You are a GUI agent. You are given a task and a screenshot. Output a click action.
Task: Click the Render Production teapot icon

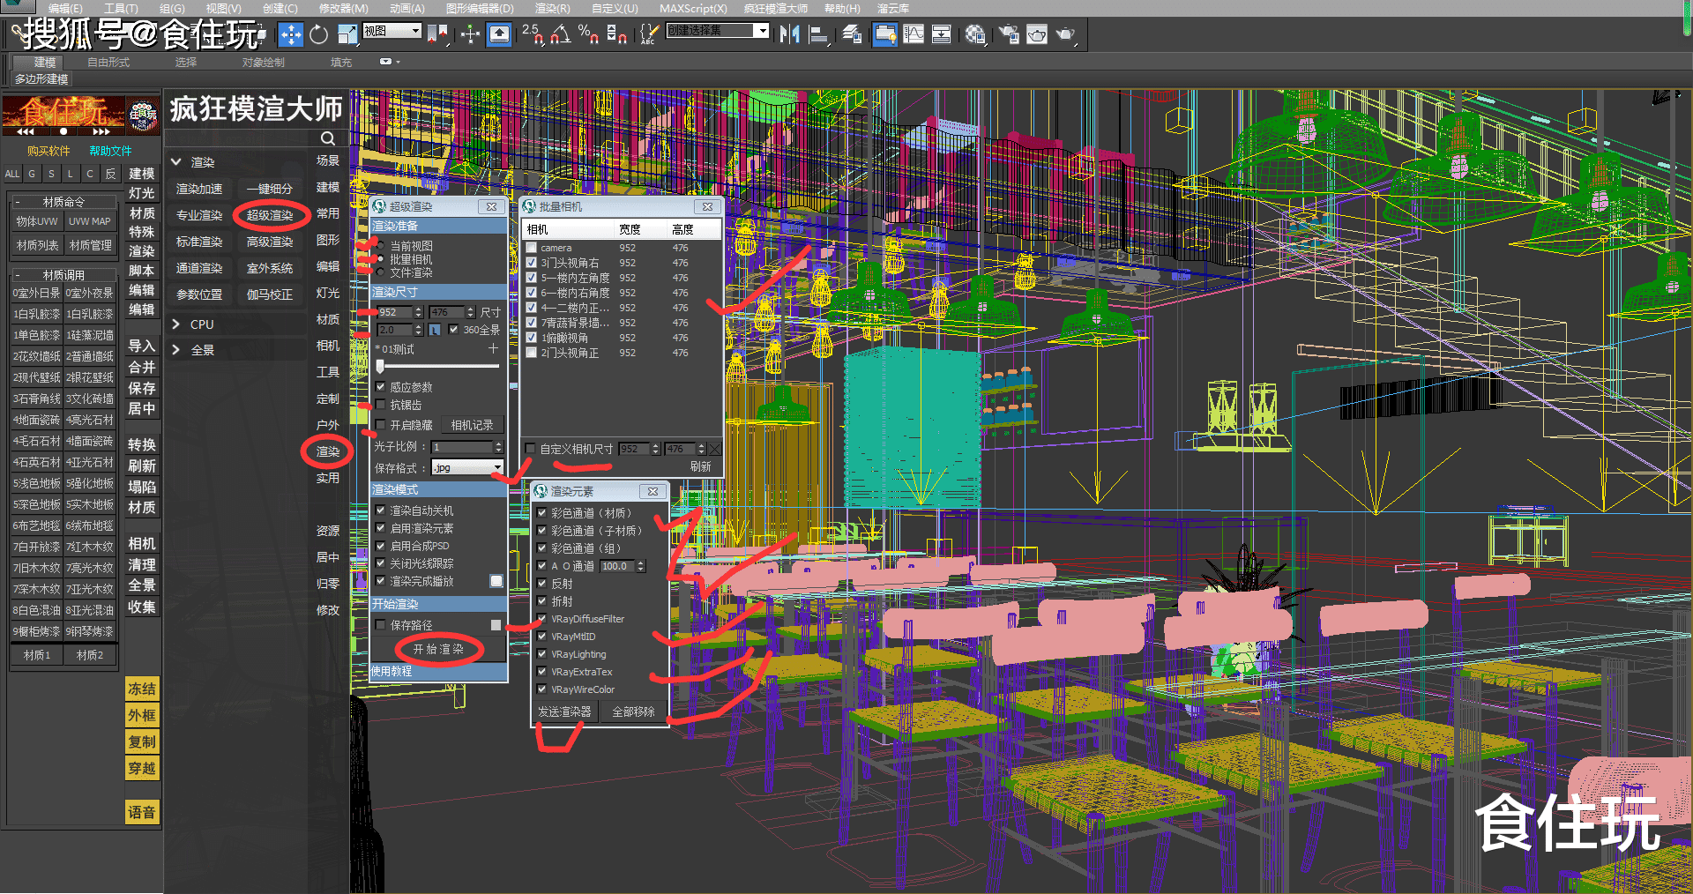pyautogui.click(x=1065, y=34)
